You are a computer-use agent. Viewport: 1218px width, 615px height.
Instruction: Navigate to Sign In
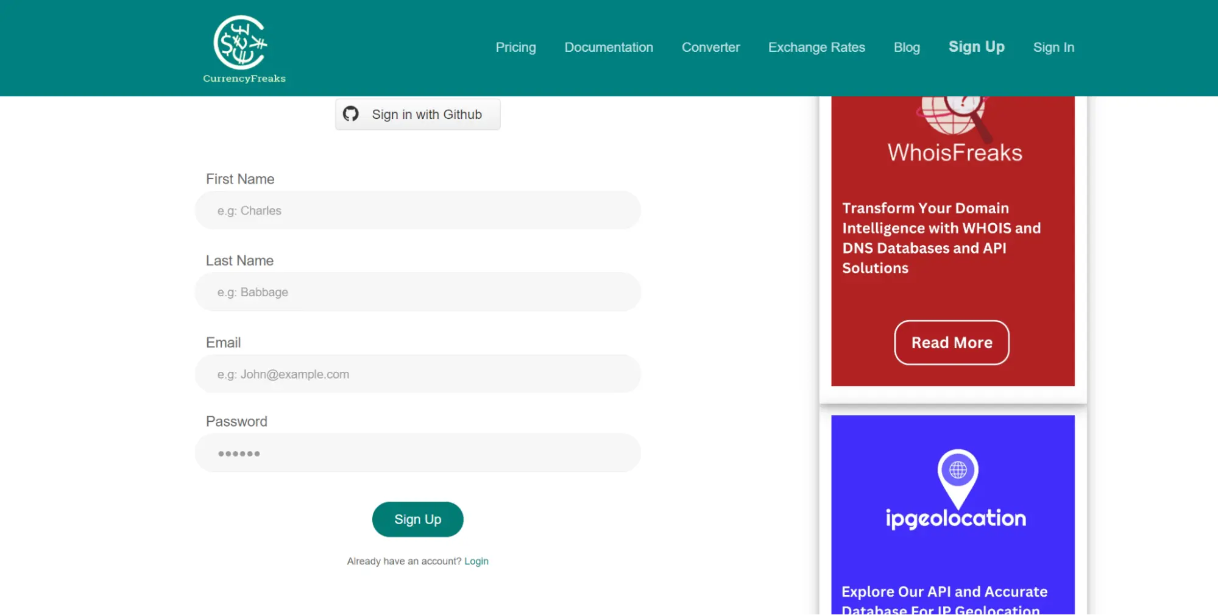[1053, 47]
